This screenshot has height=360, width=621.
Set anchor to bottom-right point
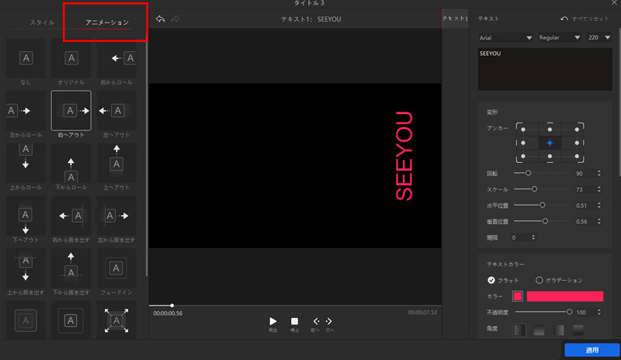pos(577,157)
